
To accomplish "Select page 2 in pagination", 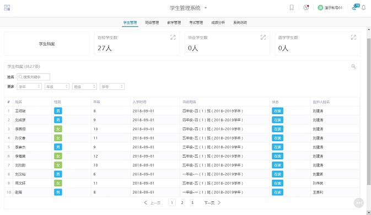I will [x=182, y=203].
